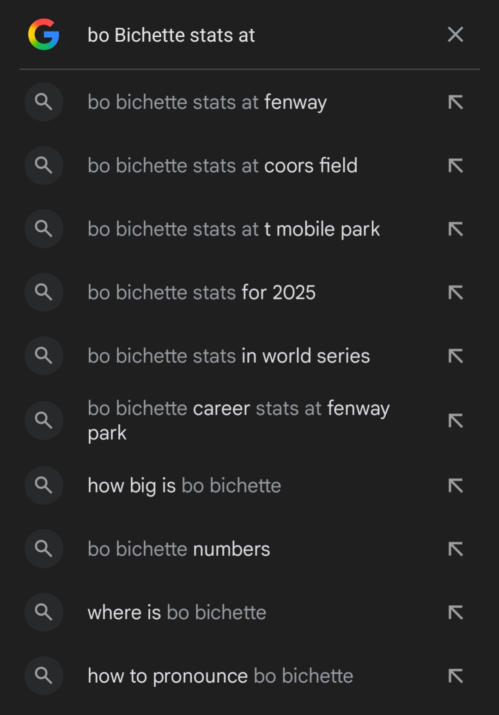Choose 'career stats at fenway park' suggestion
The image size is (499, 715).
[x=238, y=420]
